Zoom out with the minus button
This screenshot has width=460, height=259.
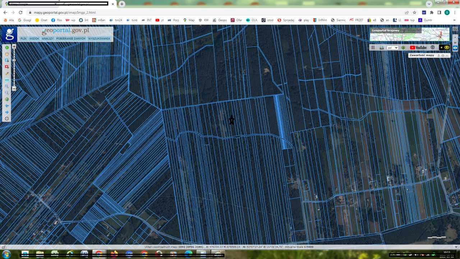pyautogui.click(x=14, y=88)
